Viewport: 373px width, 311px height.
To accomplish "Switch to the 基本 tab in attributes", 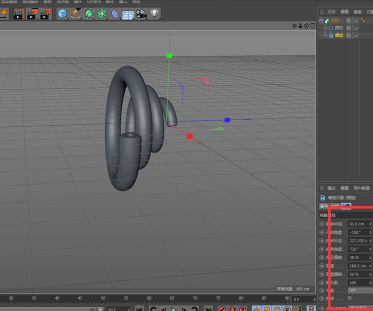I will [x=323, y=206].
